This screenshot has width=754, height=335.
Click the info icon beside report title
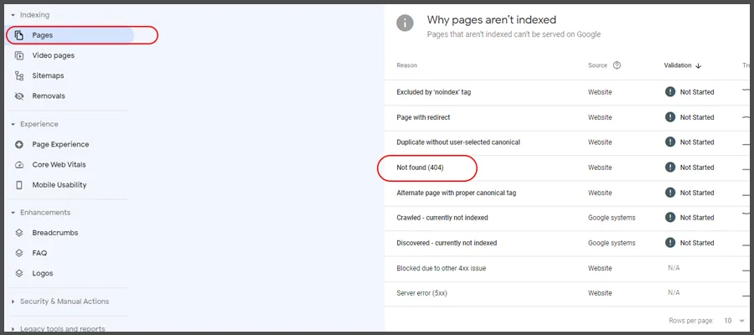point(405,23)
